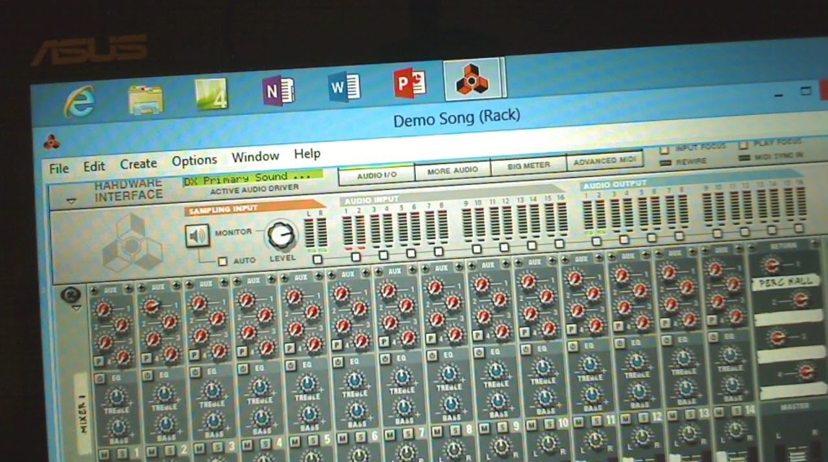Toggle the EQ power button on channel 1
The width and height of the screenshot is (828, 462).
pos(98,377)
